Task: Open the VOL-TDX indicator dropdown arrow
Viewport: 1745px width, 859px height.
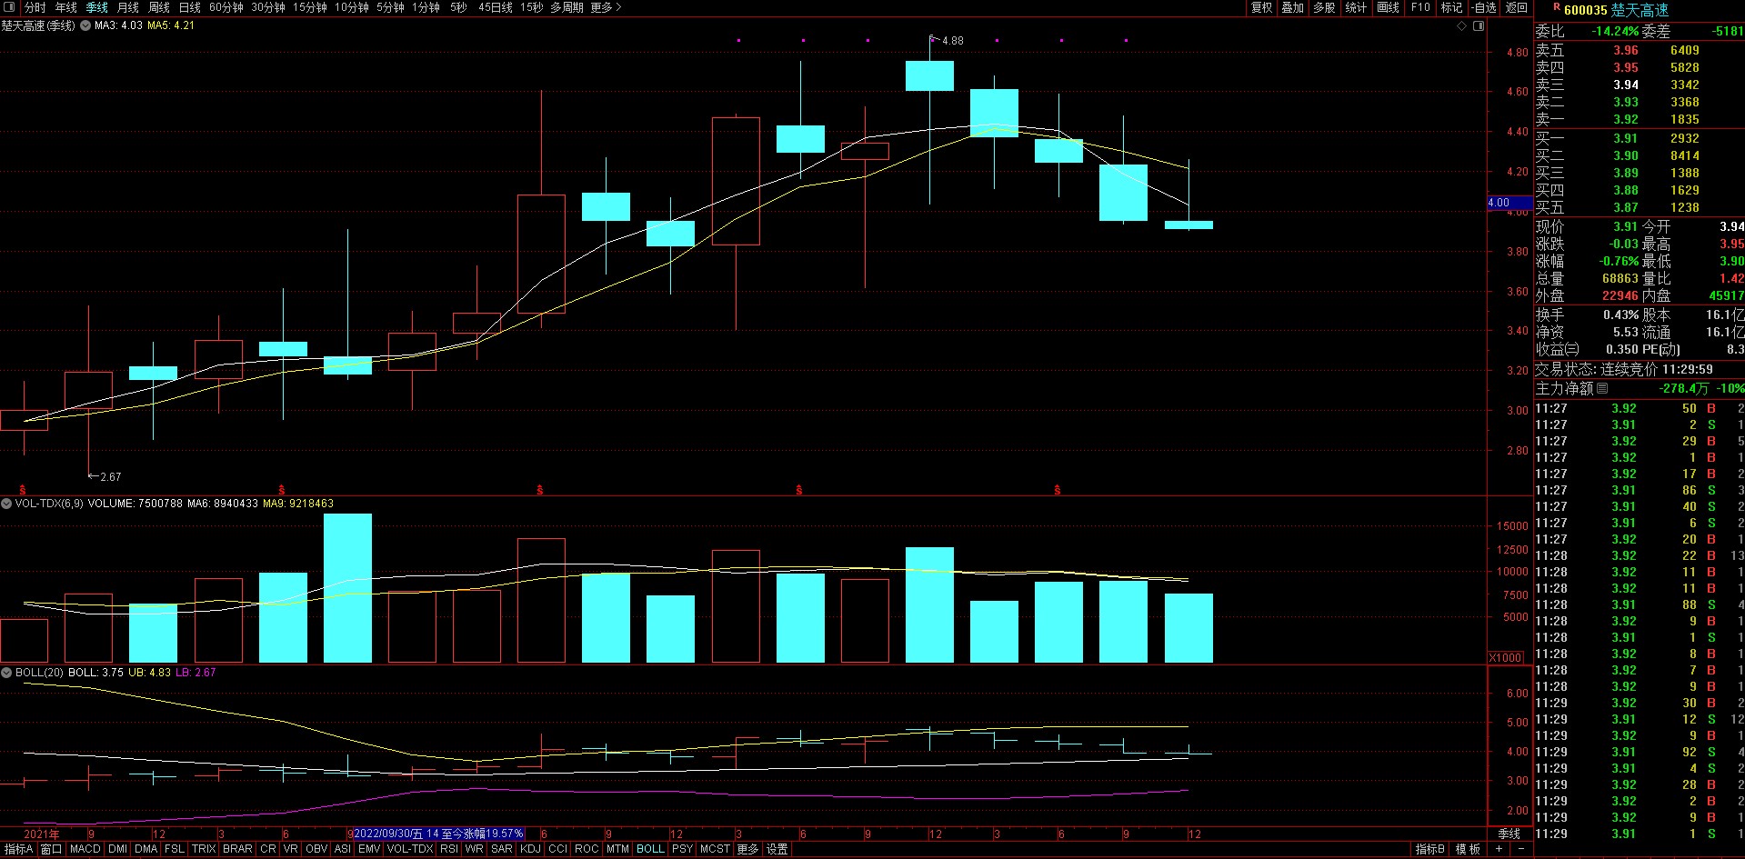Action: (x=6, y=504)
